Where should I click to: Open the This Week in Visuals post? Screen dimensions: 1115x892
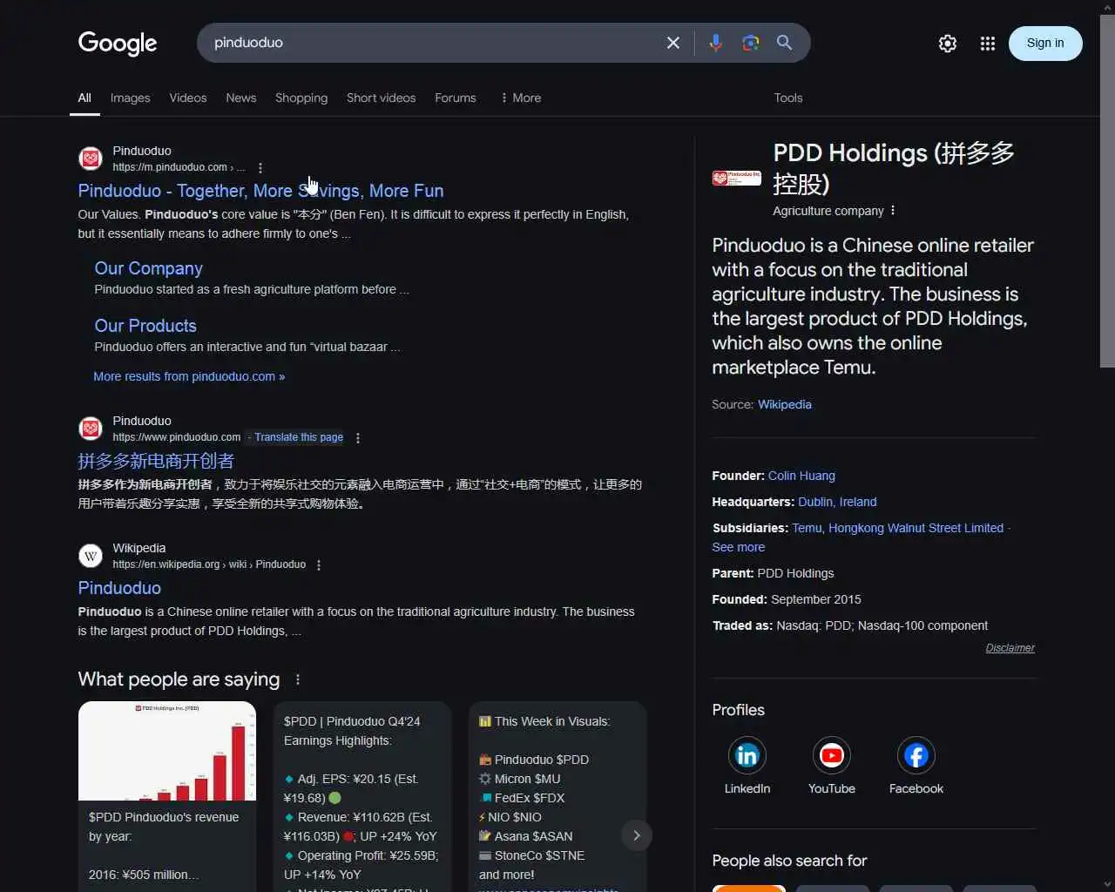point(557,796)
